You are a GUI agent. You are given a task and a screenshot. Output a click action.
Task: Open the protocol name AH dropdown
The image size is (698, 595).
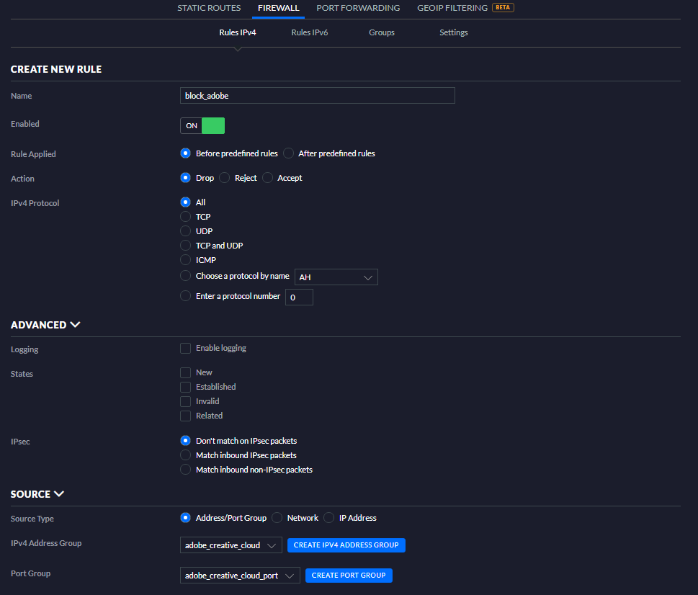click(336, 277)
